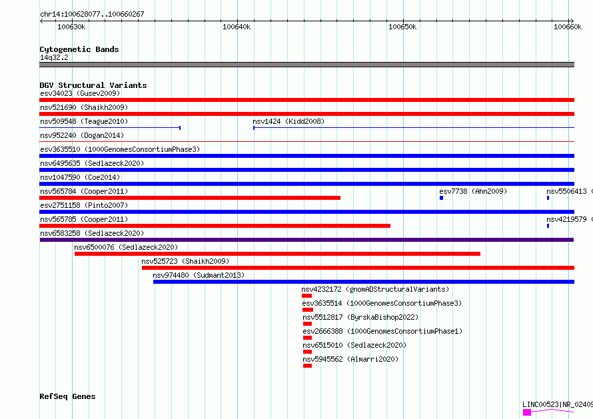
Task: Click the RefSeq Genes track title
Action: point(67,396)
